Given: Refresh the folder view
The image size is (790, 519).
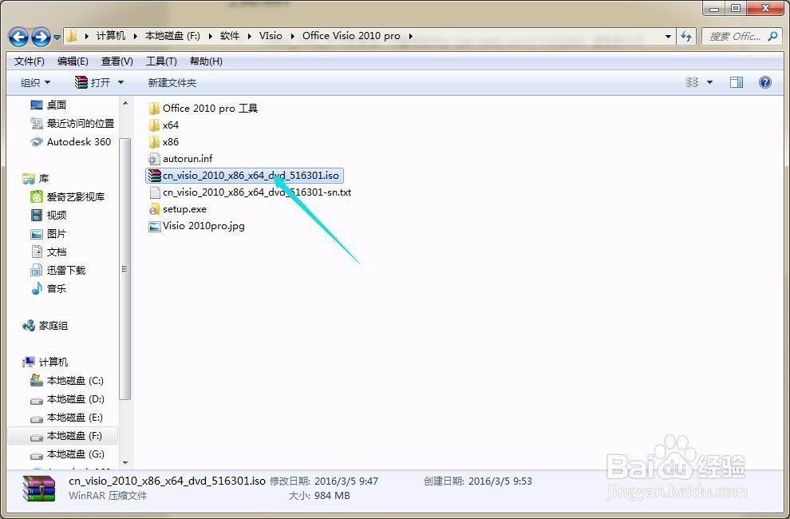Looking at the screenshot, I should pyautogui.click(x=685, y=36).
